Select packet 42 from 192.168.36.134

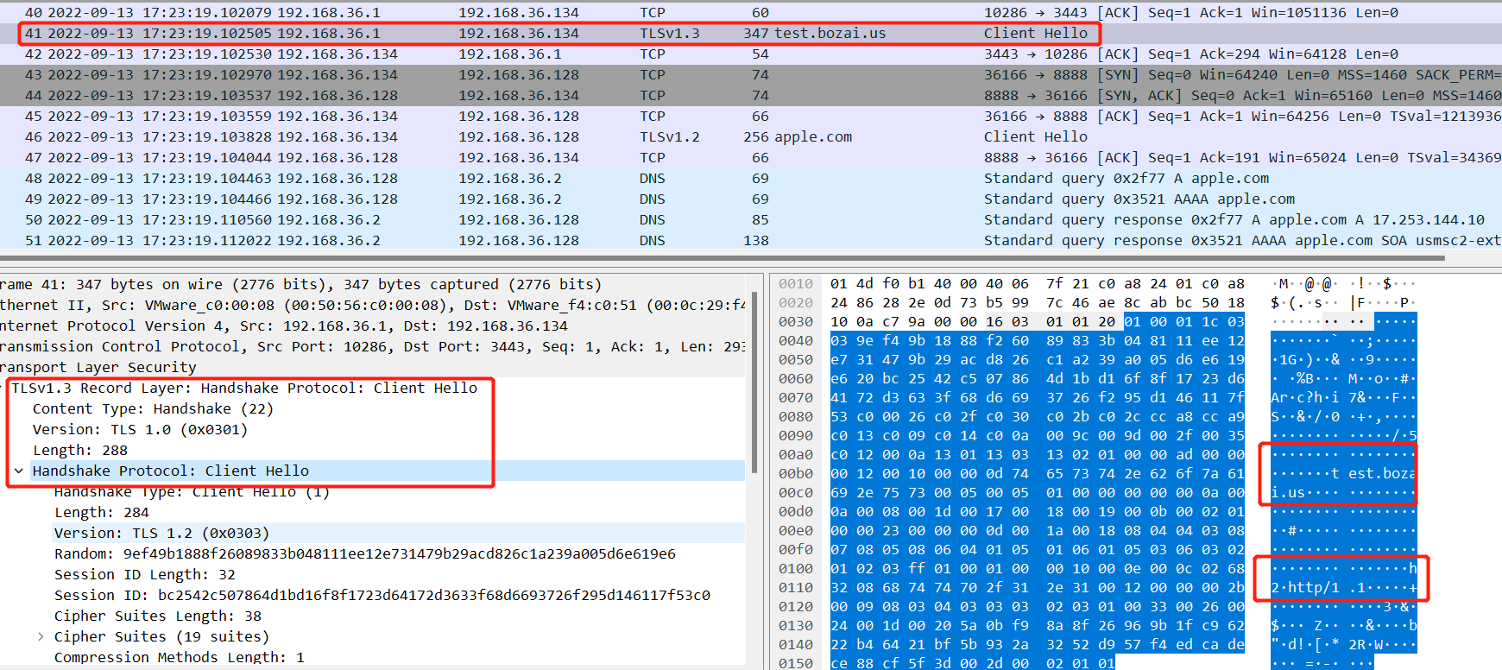click(751, 54)
